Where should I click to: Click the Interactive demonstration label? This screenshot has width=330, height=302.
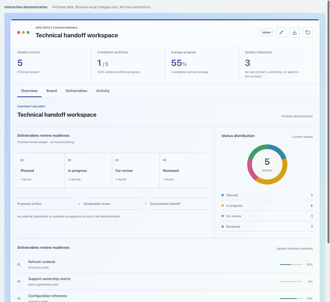[x=26, y=7]
